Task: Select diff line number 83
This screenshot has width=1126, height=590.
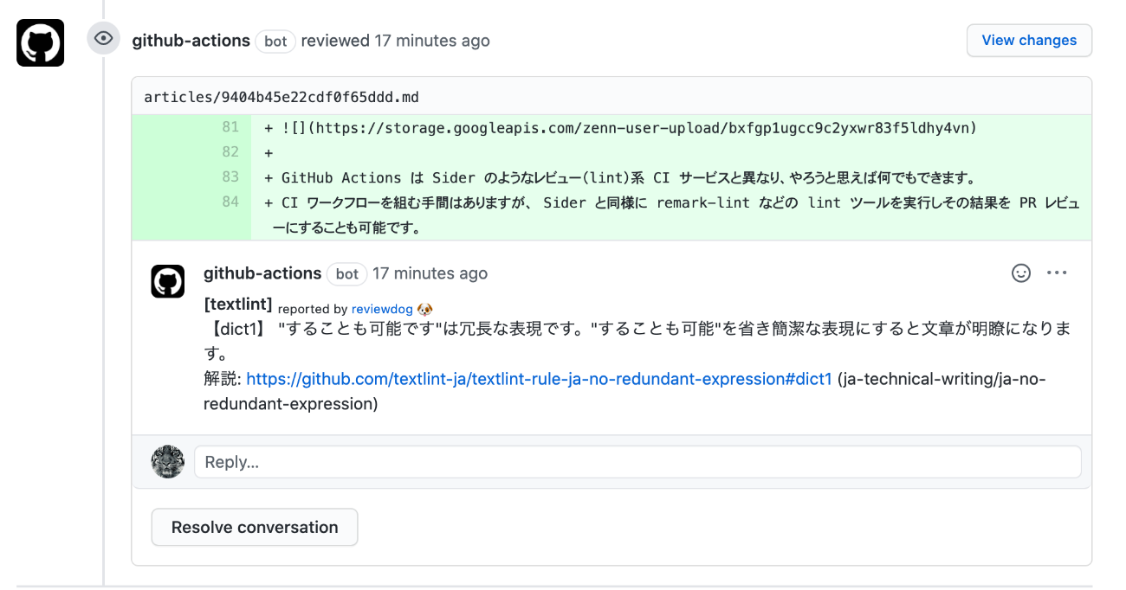Action: [x=230, y=176]
